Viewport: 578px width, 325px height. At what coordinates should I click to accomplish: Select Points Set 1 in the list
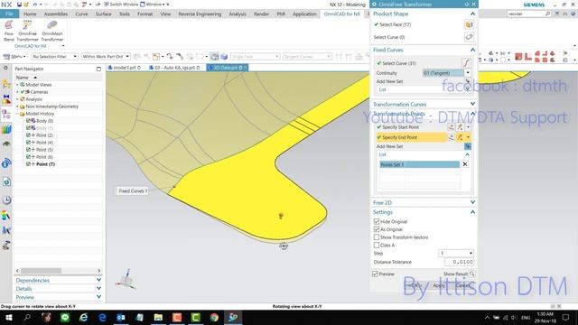419,164
